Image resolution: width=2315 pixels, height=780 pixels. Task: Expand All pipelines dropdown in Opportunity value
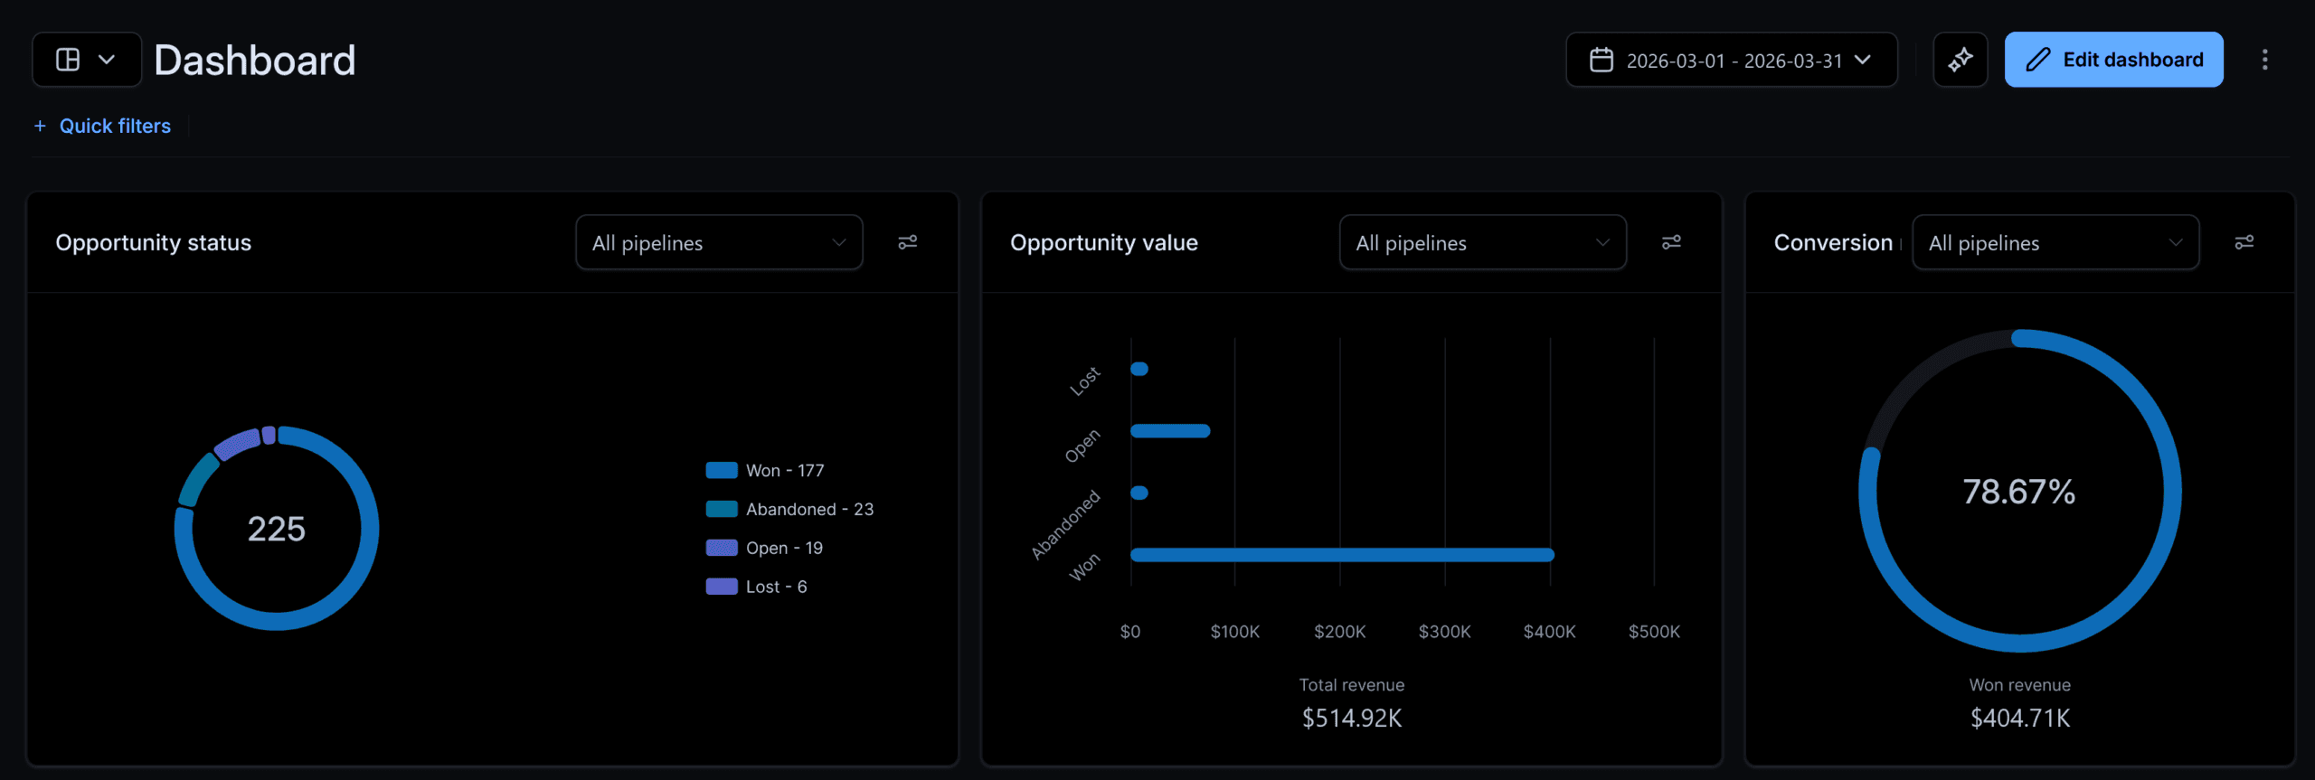1483,242
